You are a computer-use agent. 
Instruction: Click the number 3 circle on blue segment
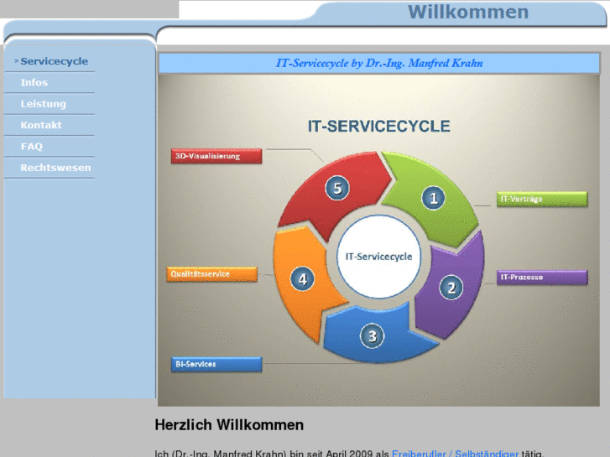click(372, 336)
